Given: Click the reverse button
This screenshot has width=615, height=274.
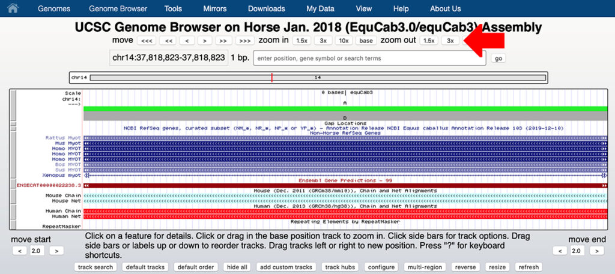Looking at the screenshot, I should click(465, 267).
